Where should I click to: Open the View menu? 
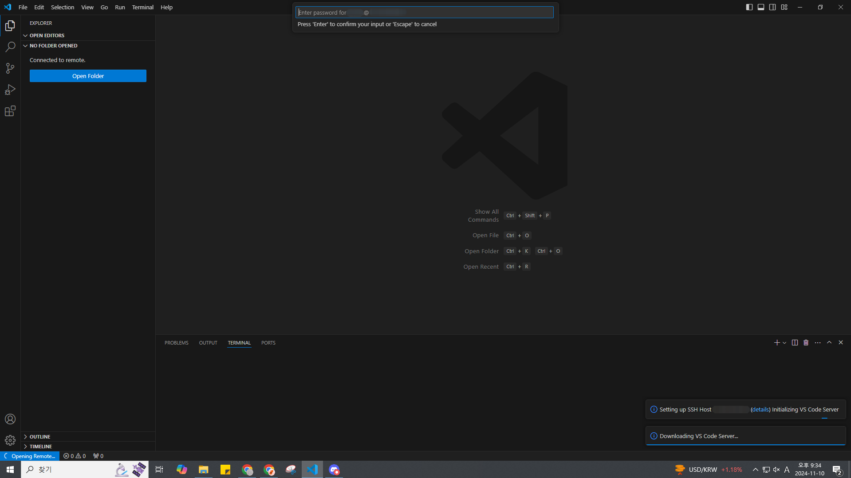87,7
